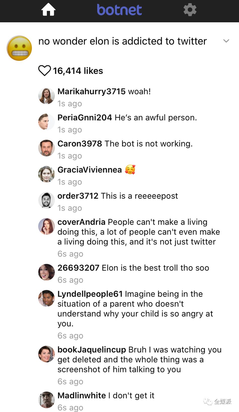Viewport: 239px width, 412px height.
Task: Tap Madlinwhite's avatar picture
Action: (x=47, y=400)
